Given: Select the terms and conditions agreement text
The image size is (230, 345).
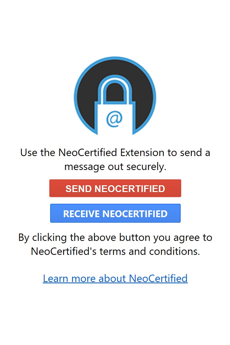Looking at the screenshot, I should tap(115, 244).
